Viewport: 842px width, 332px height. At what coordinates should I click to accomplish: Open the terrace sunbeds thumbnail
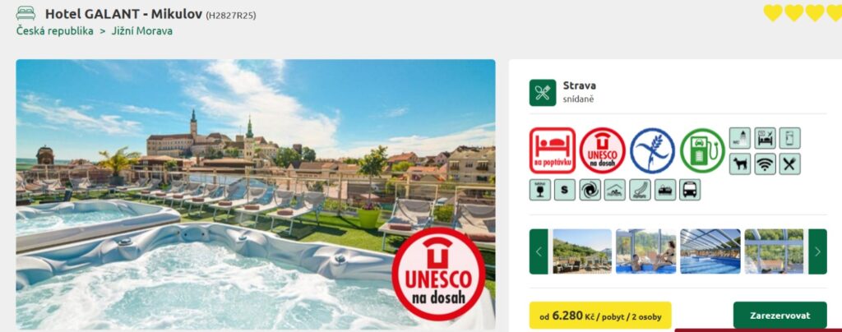pos(582,251)
